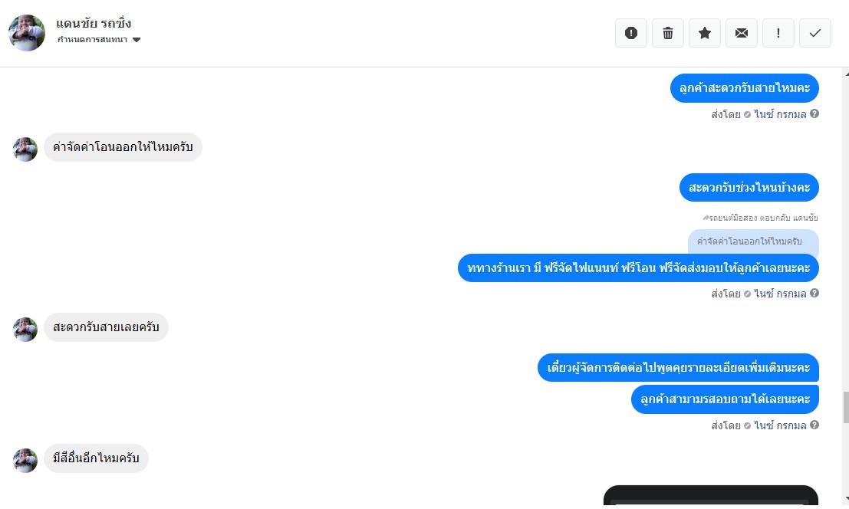The image size is (849, 509).
Task: Click help icon under ลูกค้าสามามรสอบถามได้เลยนะคะ message
Action: coord(814,425)
